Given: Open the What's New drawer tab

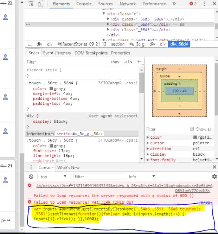Looking at the screenshot, I should pos(69,168).
